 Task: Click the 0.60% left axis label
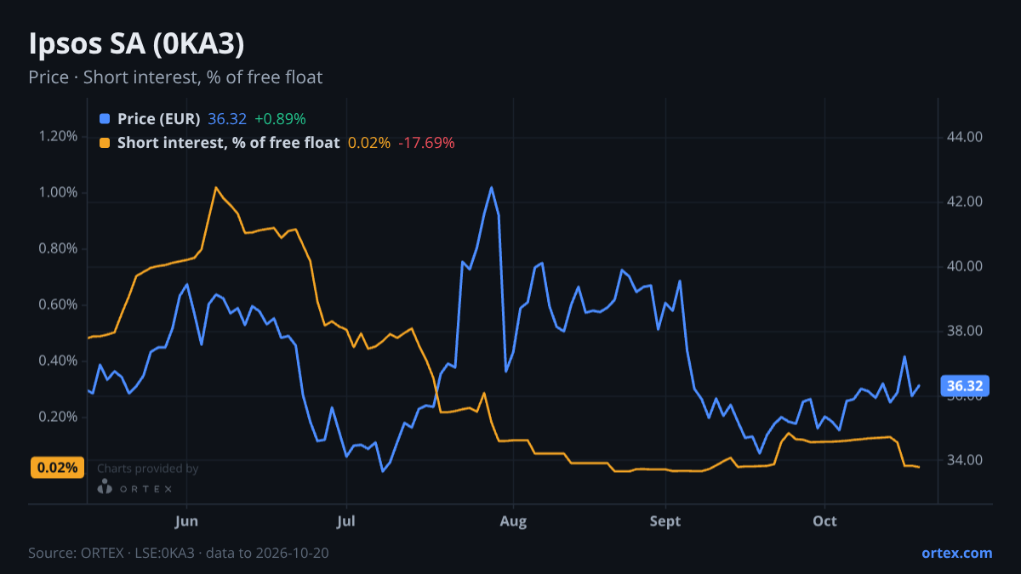(58, 304)
